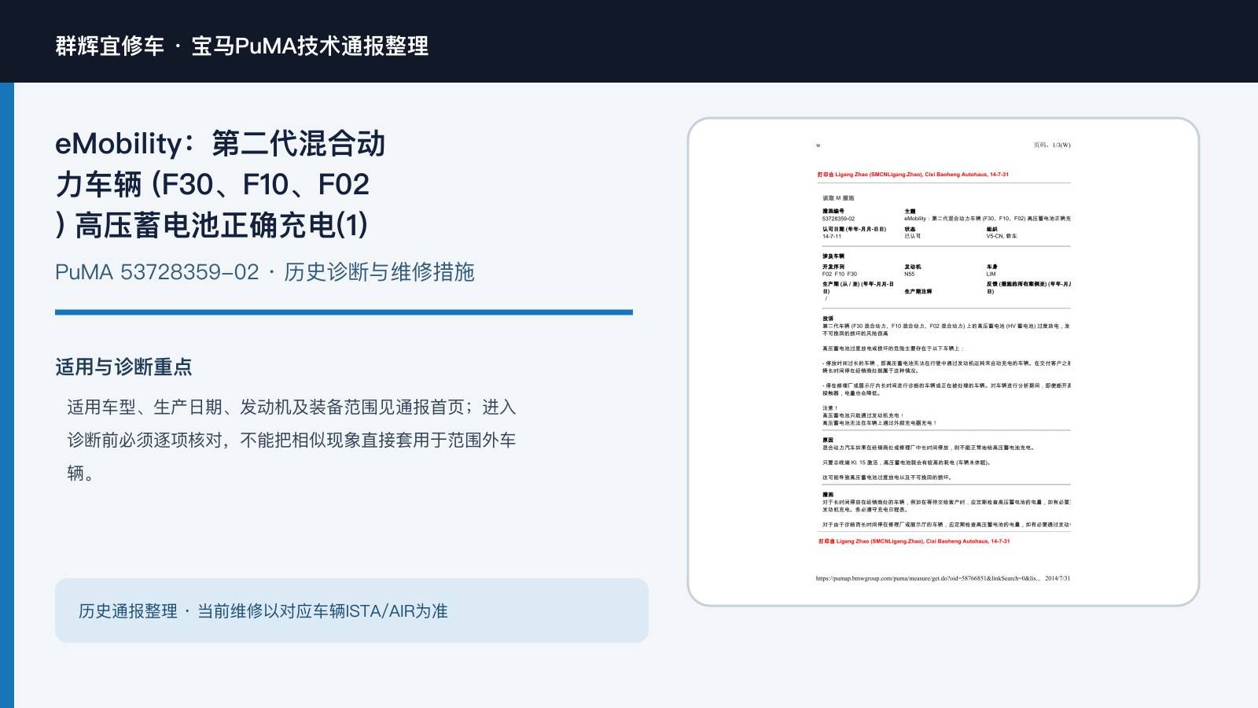Open the PuMA document page thumbnail
The height and width of the screenshot is (708, 1258).
pos(943,362)
